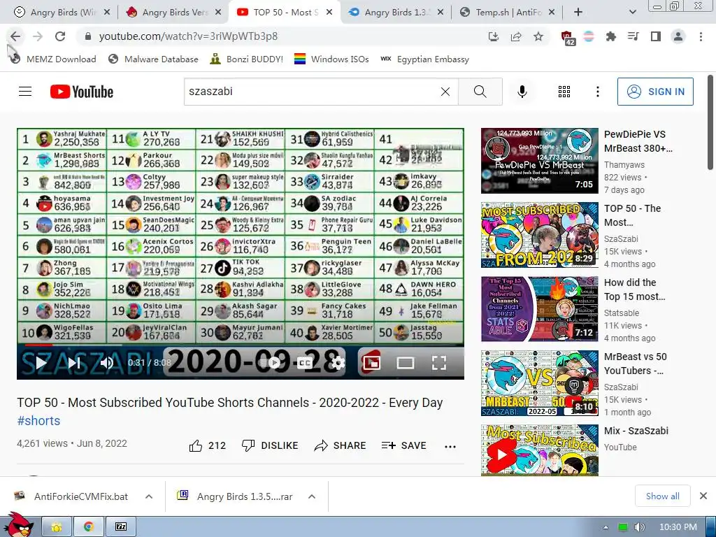This screenshot has height=537, width=716.
Task: Toggle autoplay switch in player
Action: pyautogui.click(x=271, y=363)
